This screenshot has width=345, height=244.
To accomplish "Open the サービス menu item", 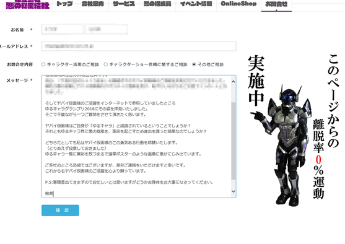I will [124, 4].
